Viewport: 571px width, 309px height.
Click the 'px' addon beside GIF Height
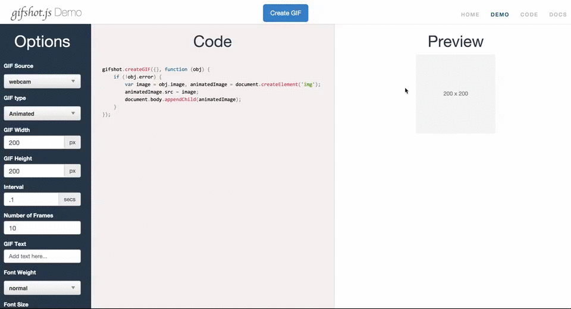(x=73, y=171)
